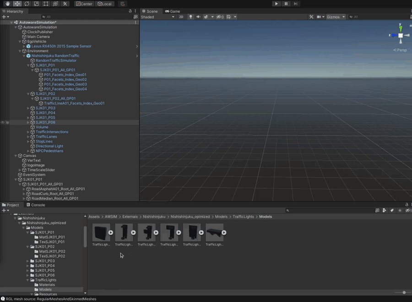Click the Nishishinjuku breadcrumb in the asset path
The height and width of the screenshot is (302, 412).
[154, 217]
